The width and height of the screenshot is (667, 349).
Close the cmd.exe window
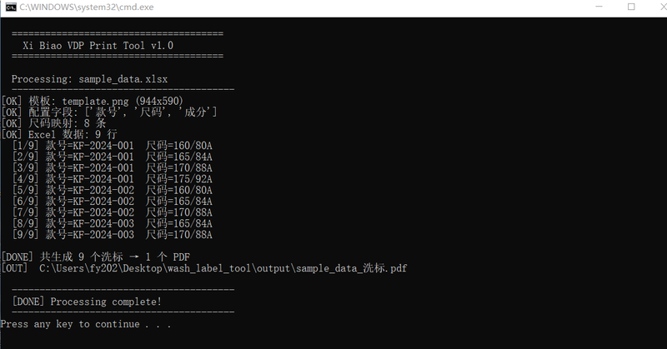point(663,7)
